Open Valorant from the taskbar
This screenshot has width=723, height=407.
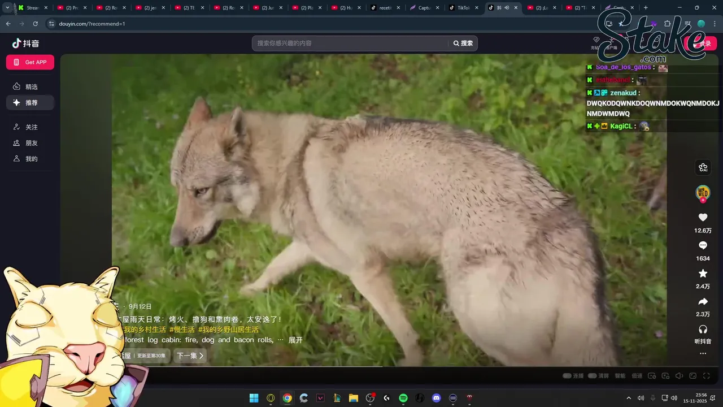point(320,398)
